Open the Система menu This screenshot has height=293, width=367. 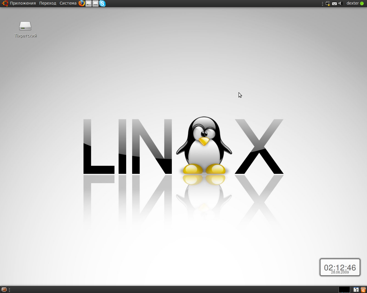(68, 3)
